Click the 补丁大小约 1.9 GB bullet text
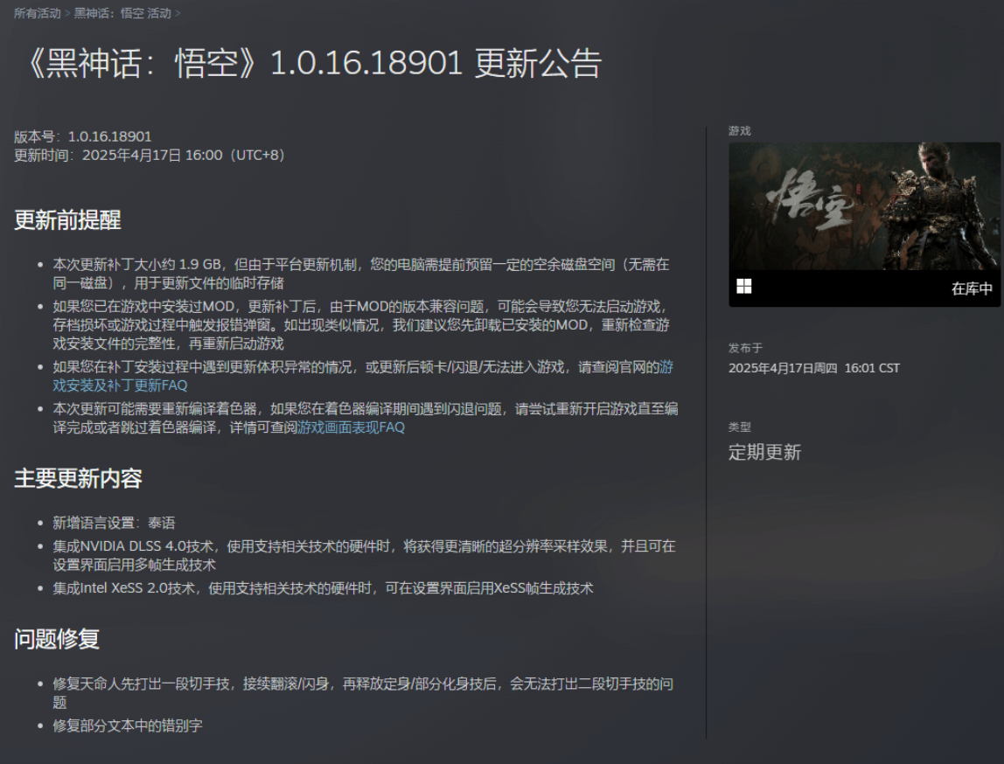1004x764 pixels. pyautogui.click(x=361, y=274)
